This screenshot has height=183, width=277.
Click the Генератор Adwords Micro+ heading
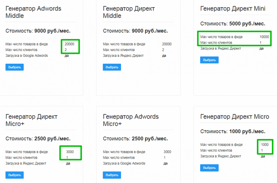(x=131, y=120)
